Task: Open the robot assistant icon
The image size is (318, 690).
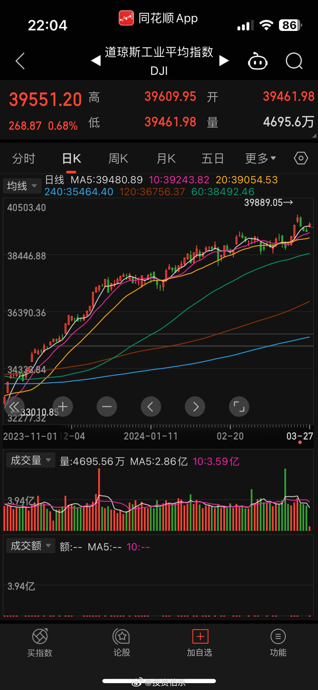Action: click(x=258, y=61)
